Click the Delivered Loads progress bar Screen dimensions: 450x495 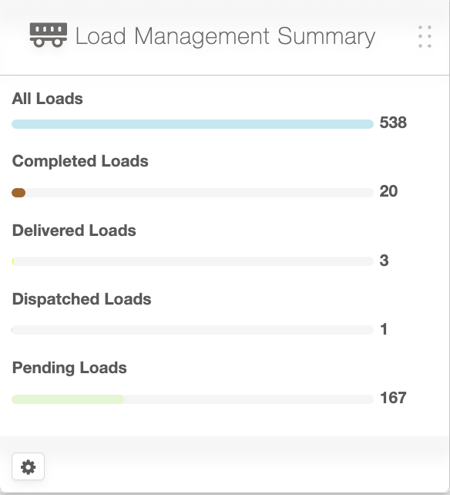193,261
